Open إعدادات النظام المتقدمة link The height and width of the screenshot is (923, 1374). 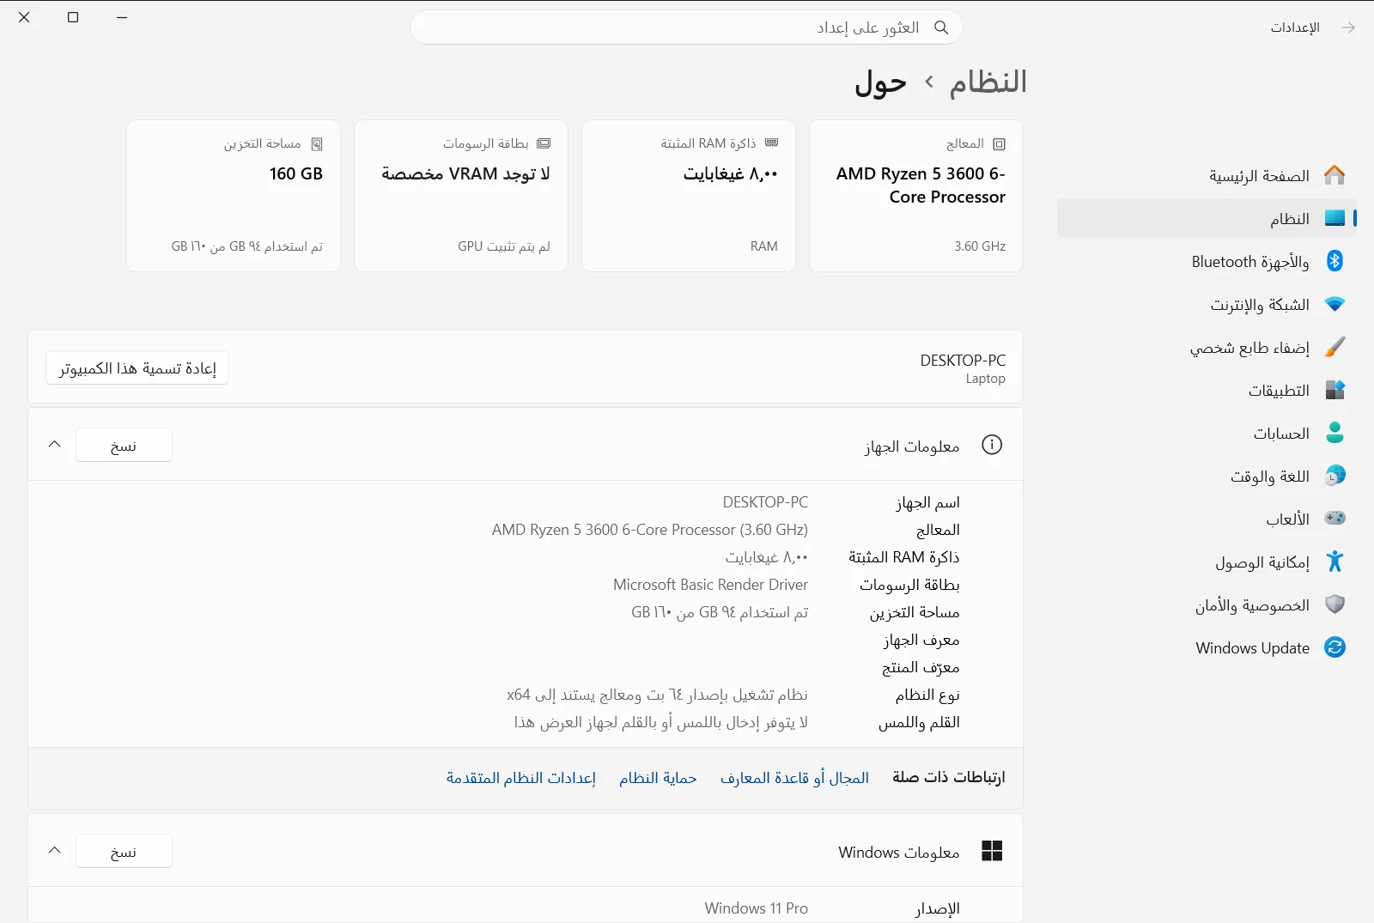pos(520,778)
